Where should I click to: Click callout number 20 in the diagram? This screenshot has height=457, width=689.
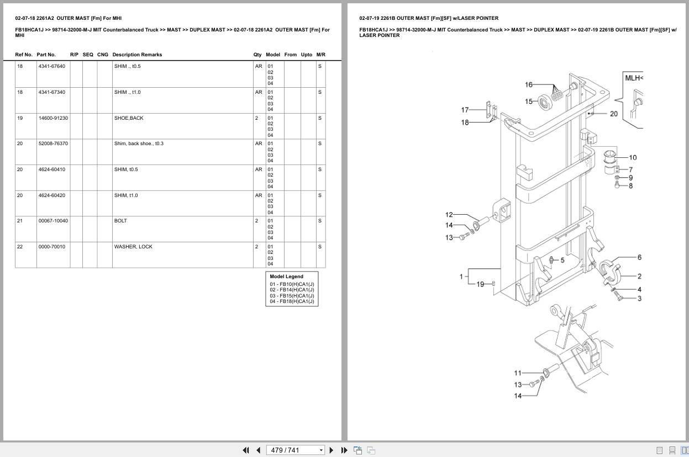click(614, 114)
